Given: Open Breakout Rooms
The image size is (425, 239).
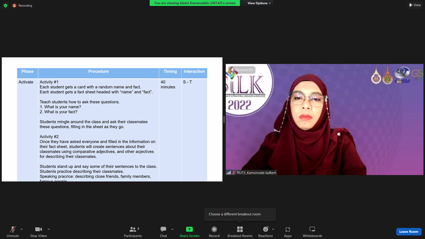Looking at the screenshot, I should tap(240, 232).
